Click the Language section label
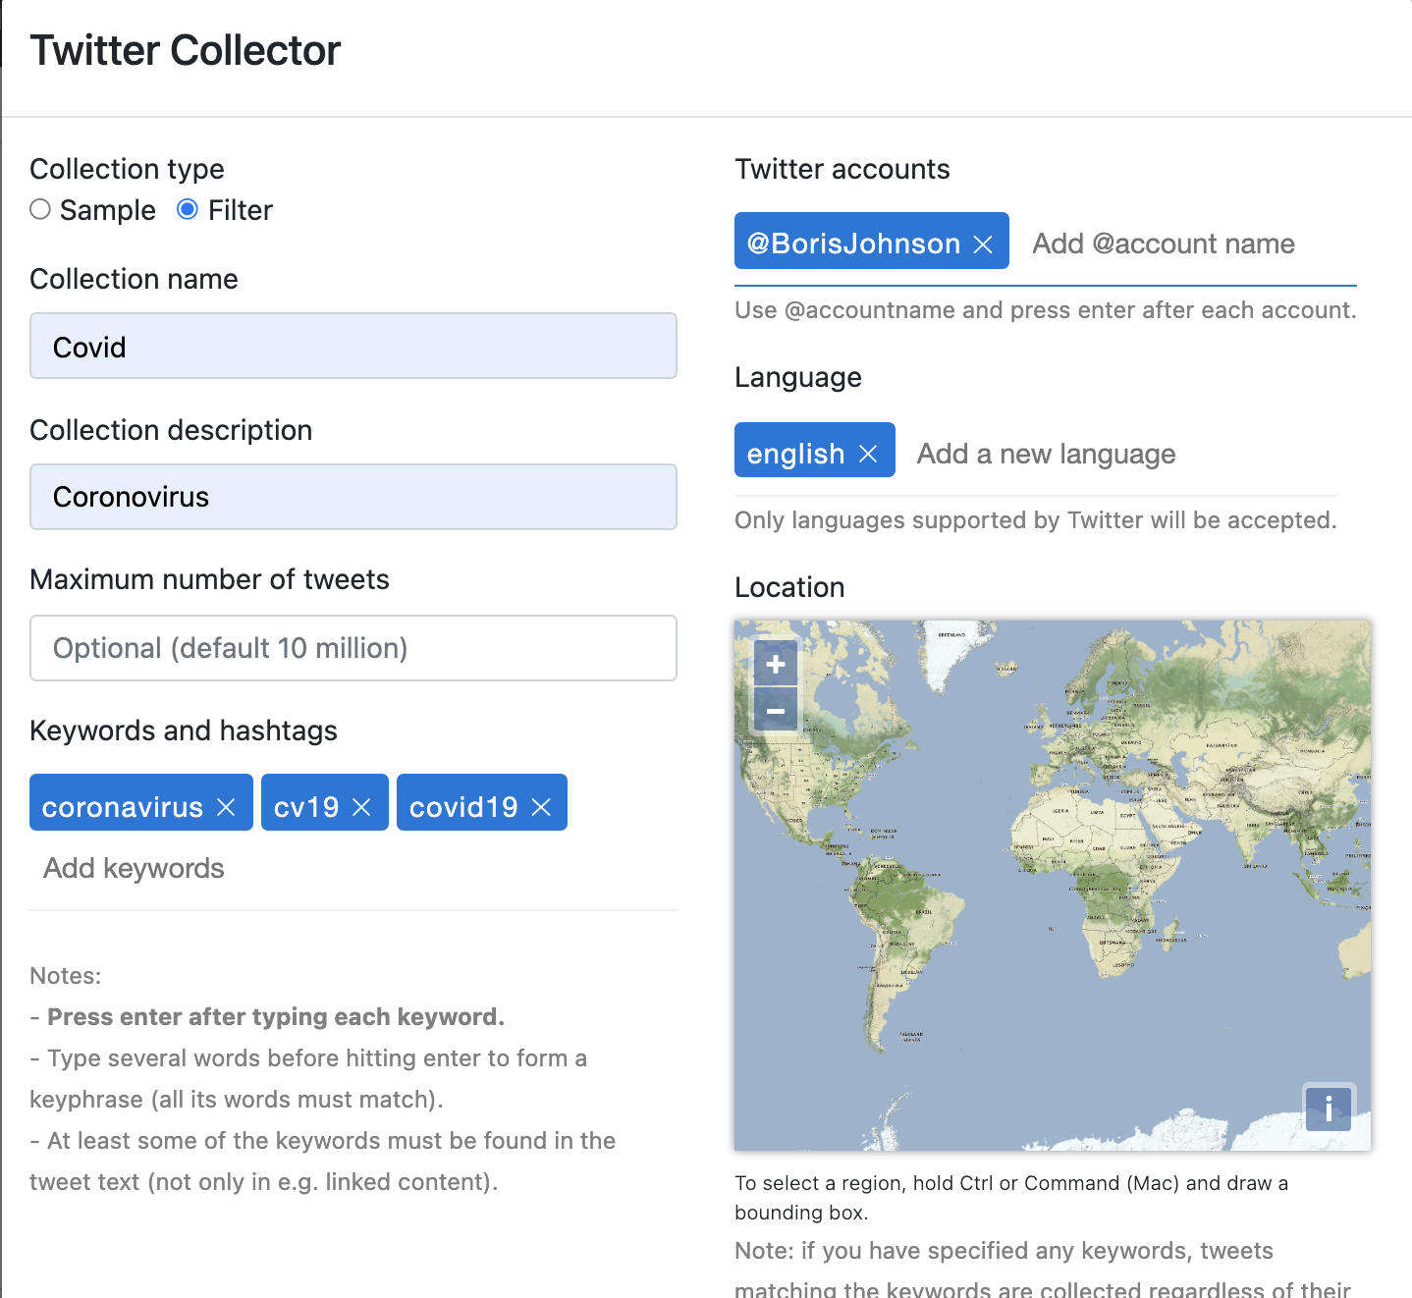 [798, 377]
